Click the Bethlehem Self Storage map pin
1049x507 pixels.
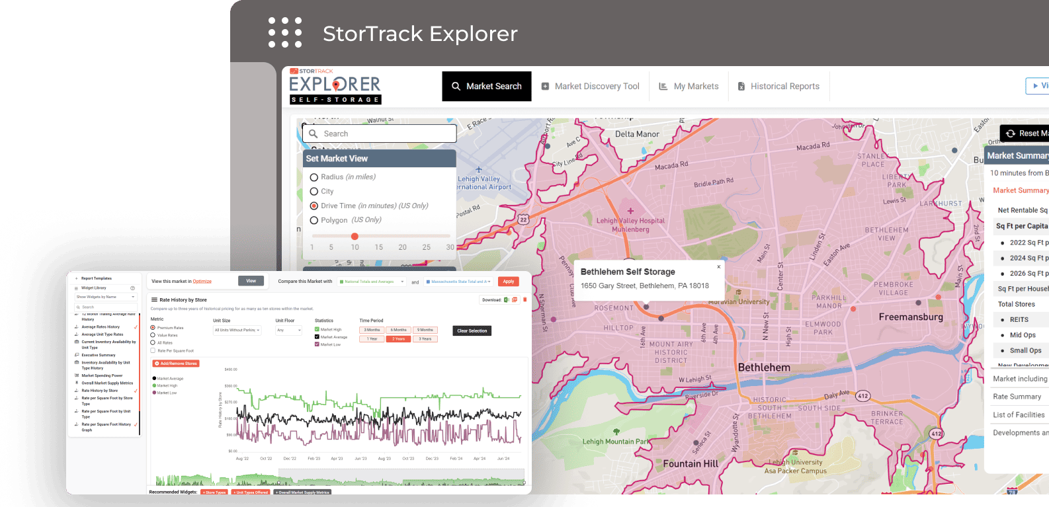pos(646,306)
